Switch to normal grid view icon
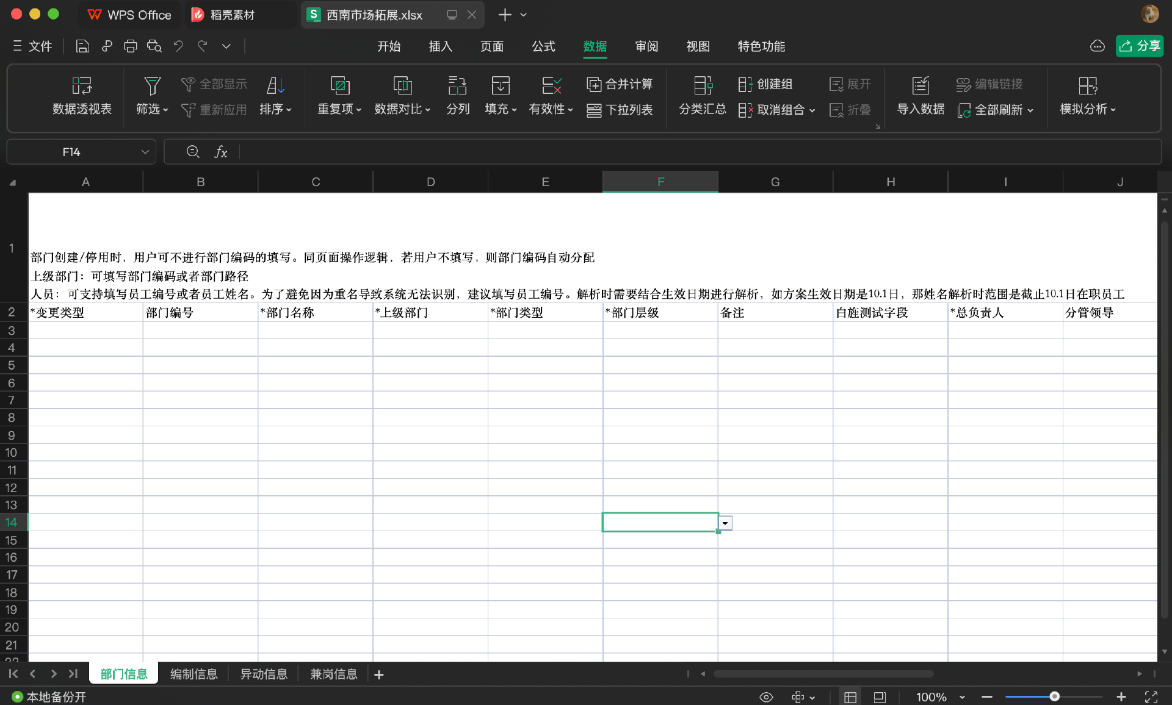 pos(850,697)
